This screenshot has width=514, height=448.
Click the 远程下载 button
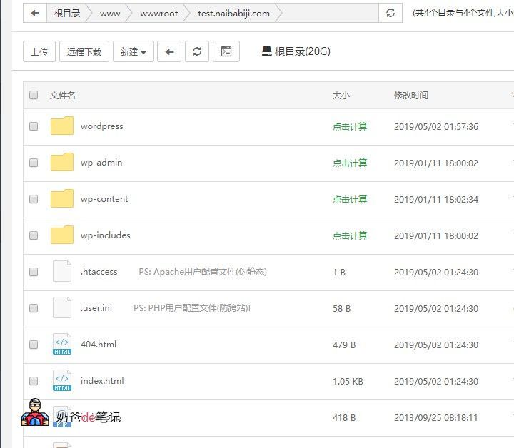tap(84, 51)
